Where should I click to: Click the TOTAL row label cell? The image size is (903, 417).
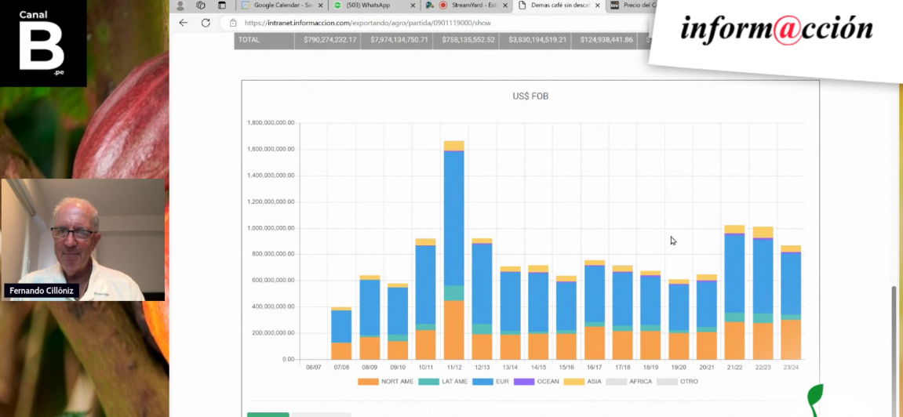(264, 40)
